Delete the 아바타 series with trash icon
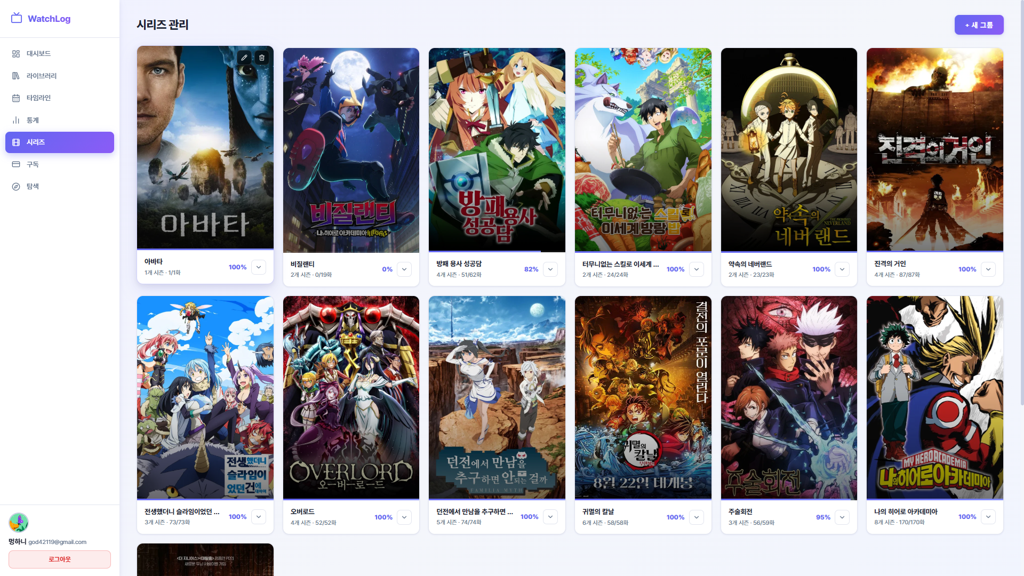 262,58
